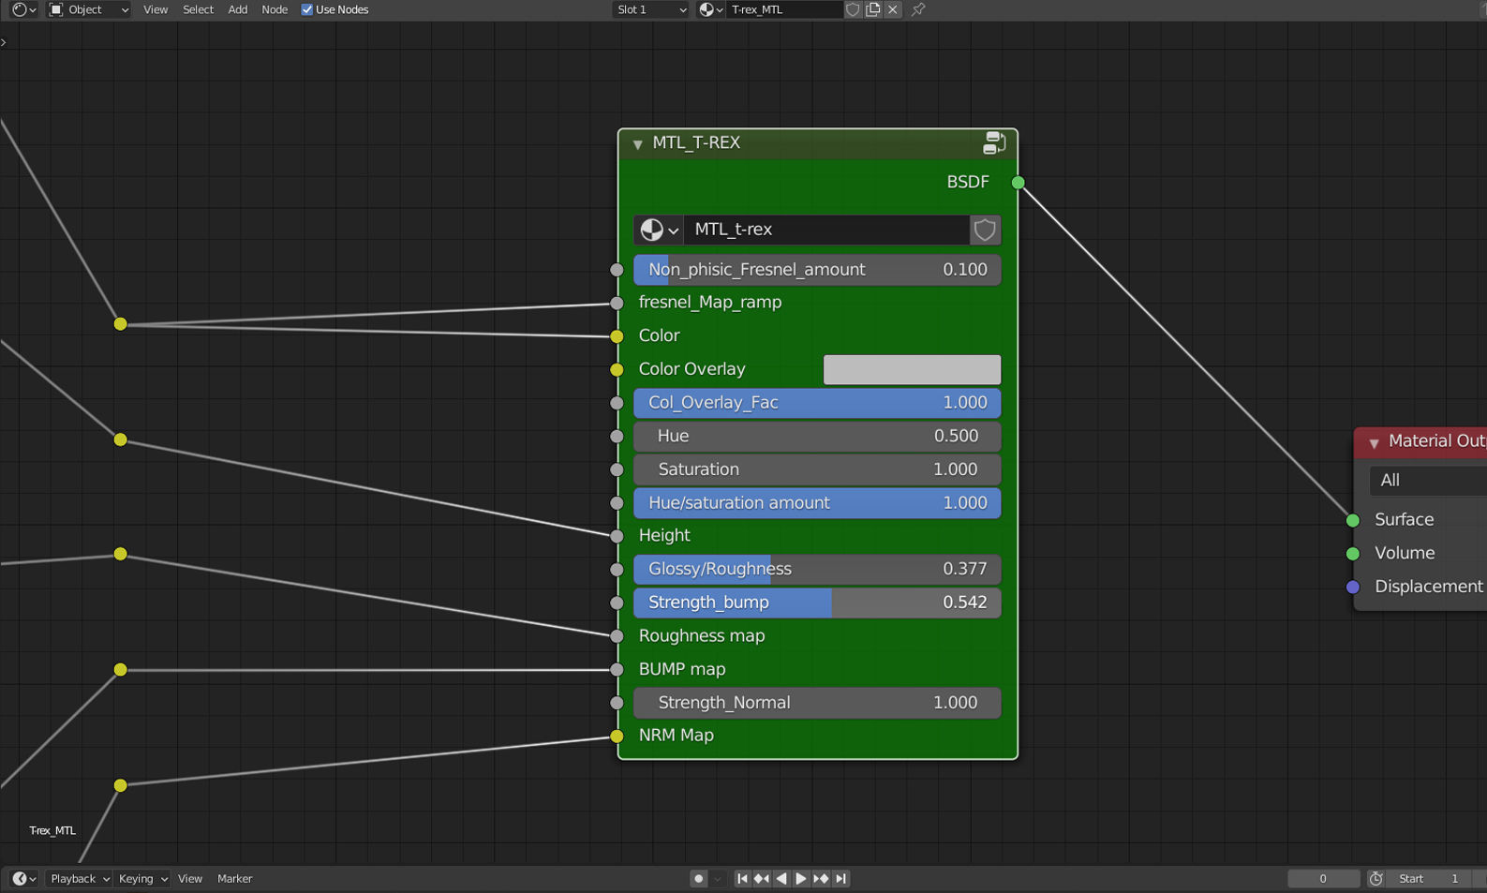Select the reroute node feeding NRM Map
This screenshot has height=893, width=1487.
(120, 785)
